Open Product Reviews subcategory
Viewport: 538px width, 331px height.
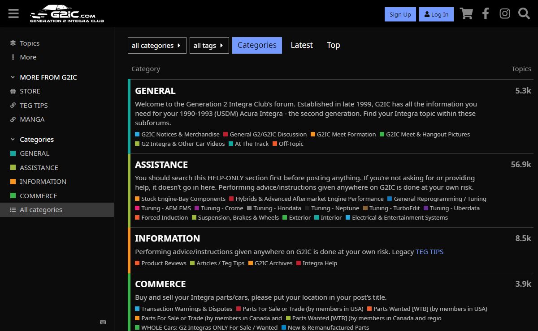tap(161, 263)
